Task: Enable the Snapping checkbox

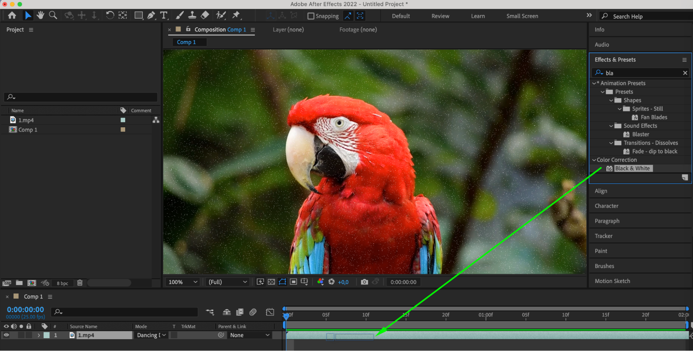Action: click(311, 16)
